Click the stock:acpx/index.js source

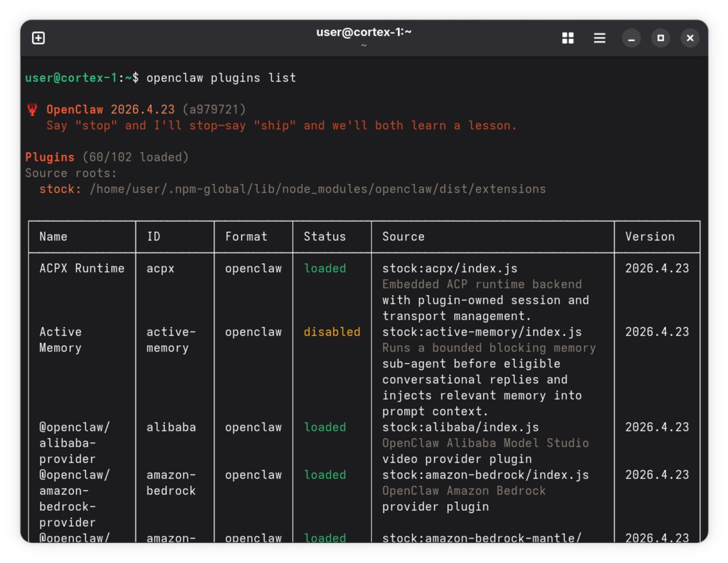point(450,268)
